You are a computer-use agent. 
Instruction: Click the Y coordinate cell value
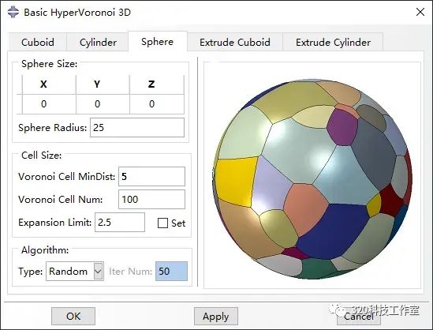(x=103, y=104)
